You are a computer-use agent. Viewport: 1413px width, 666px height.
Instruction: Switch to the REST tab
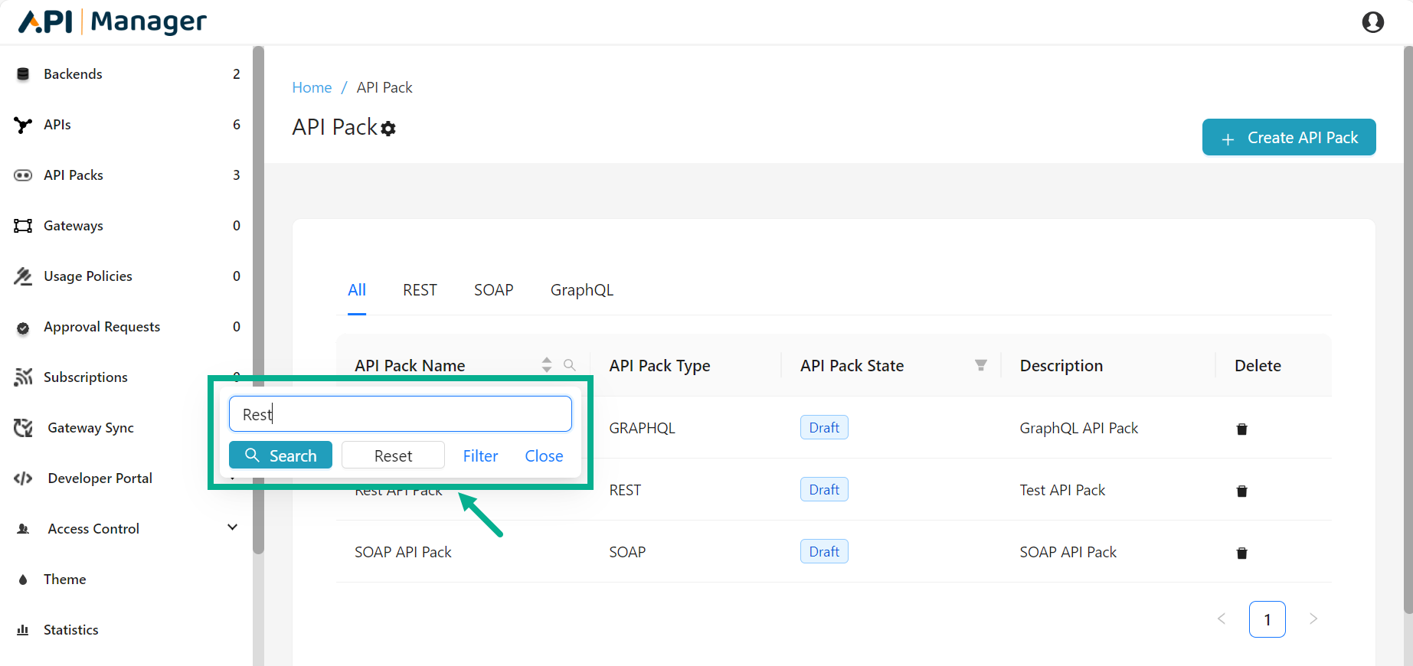click(420, 290)
